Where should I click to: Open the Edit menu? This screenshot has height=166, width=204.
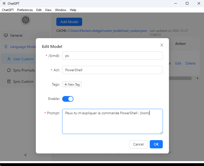39,10
